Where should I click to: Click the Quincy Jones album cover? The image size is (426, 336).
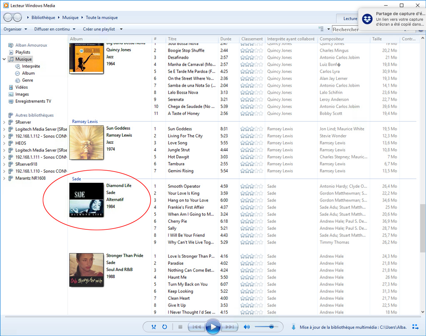87,58
